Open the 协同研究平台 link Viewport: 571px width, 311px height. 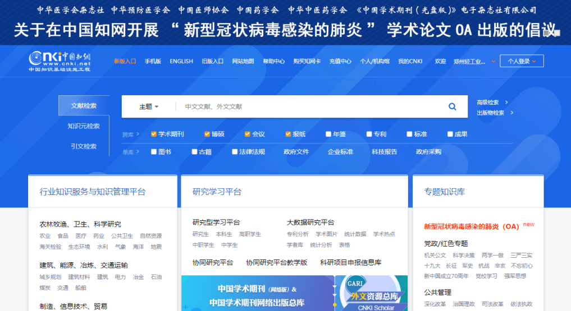[213, 262]
